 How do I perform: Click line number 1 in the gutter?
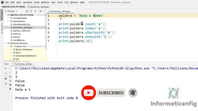49,16
